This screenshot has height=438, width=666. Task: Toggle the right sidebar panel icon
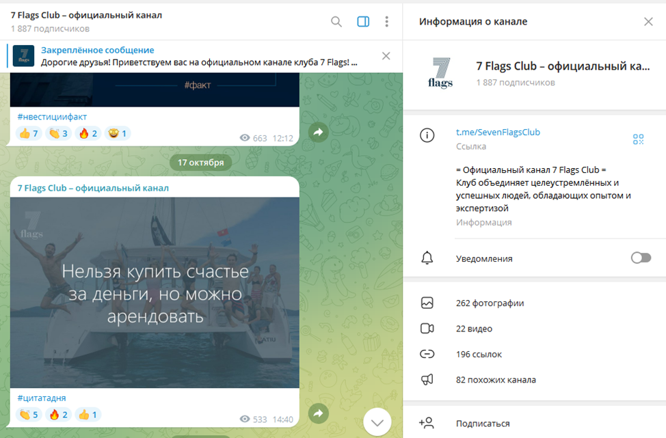(363, 22)
